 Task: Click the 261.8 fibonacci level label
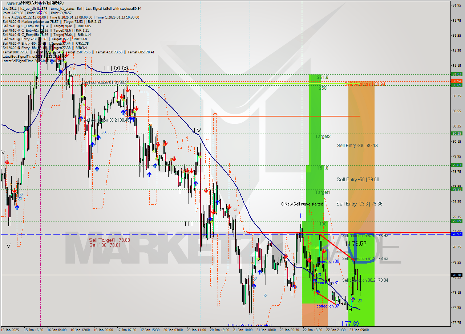pyautogui.click(x=323, y=77)
